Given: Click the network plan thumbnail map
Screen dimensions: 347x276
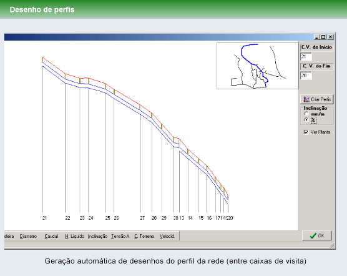Looking at the screenshot, I should click(258, 66).
